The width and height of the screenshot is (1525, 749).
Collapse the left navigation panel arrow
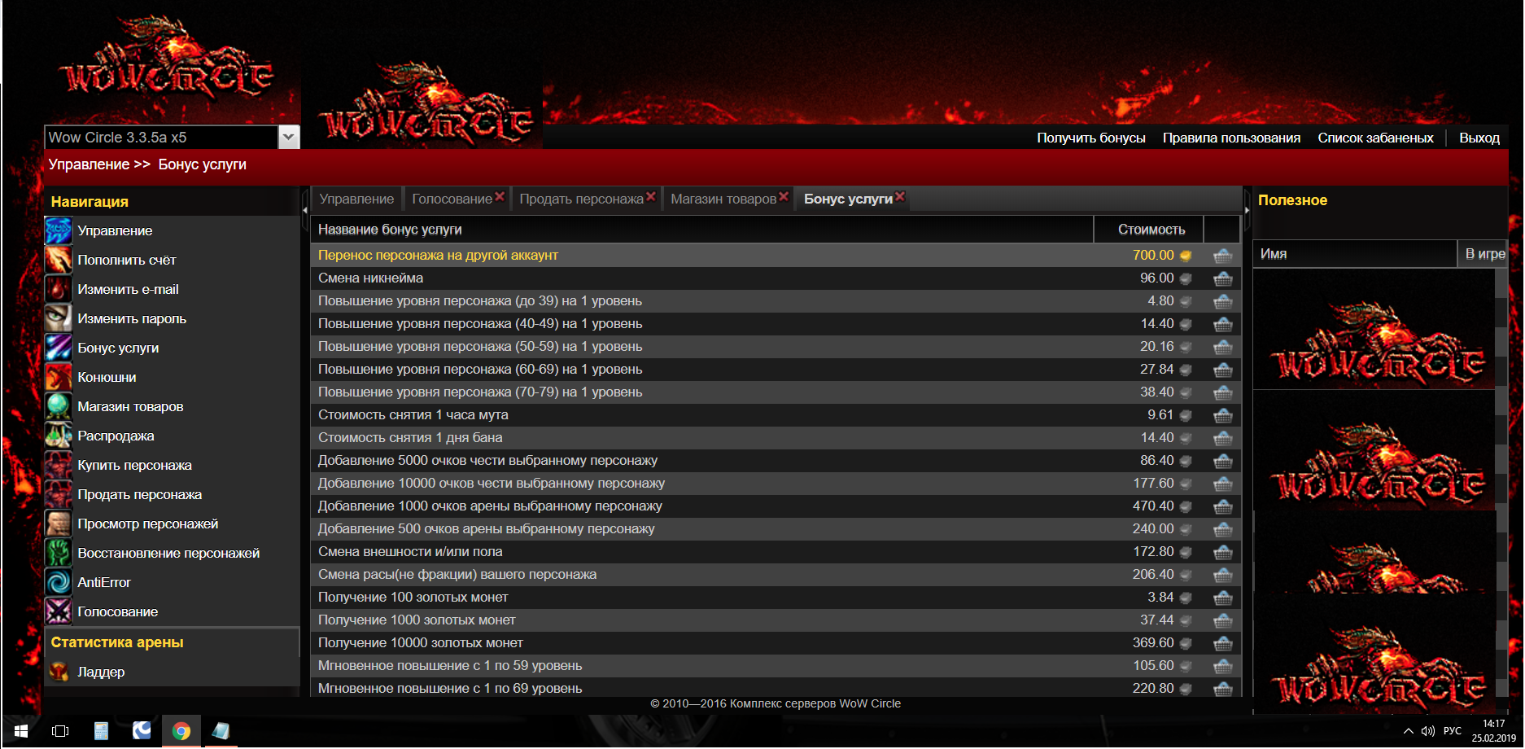pos(305,209)
